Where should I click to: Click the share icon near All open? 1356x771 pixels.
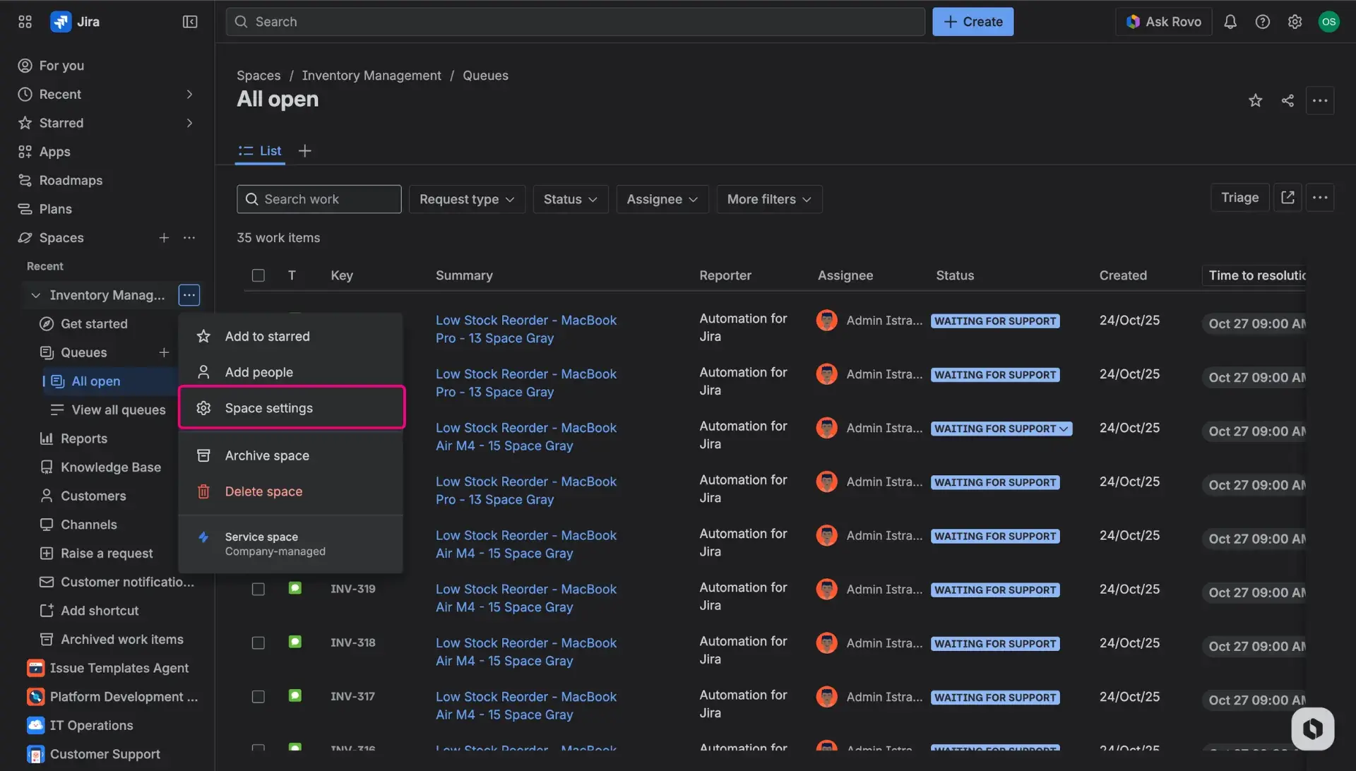(1287, 100)
